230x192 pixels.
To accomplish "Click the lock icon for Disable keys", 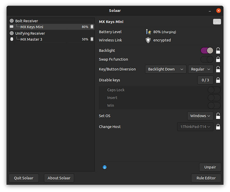I will pos(218,80).
